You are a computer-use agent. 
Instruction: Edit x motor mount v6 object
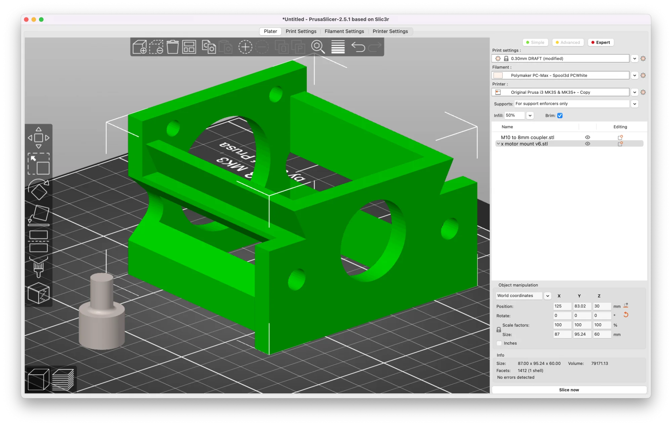[620, 144]
